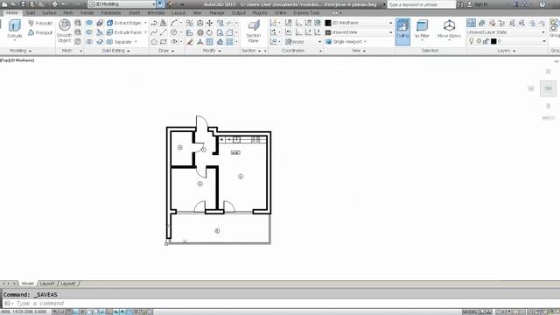The height and width of the screenshot is (315, 560).
Task: Expand the Modeling panel
Action: pyautogui.click(x=19, y=51)
